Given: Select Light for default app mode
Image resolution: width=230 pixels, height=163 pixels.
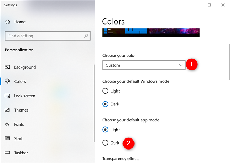Looking at the screenshot, I should click(105, 130).
